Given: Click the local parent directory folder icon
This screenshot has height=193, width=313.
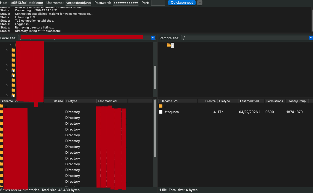Looking at the screenshot, I should (2, 106).
